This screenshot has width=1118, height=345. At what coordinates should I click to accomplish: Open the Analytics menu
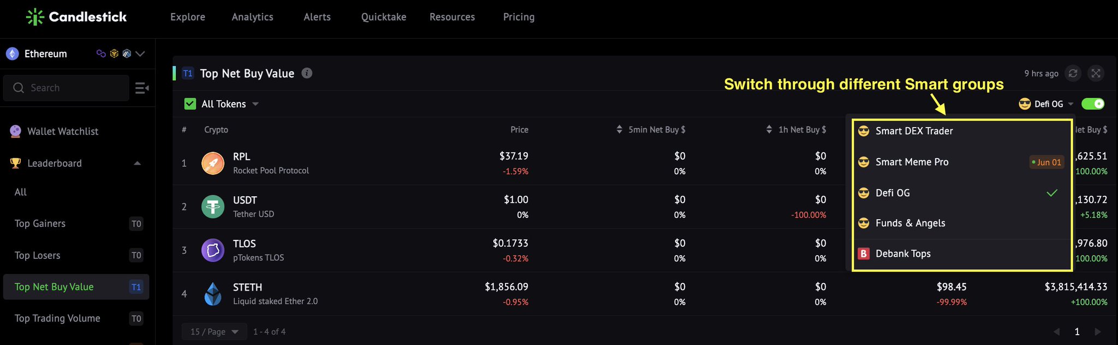tap(252, 17)
